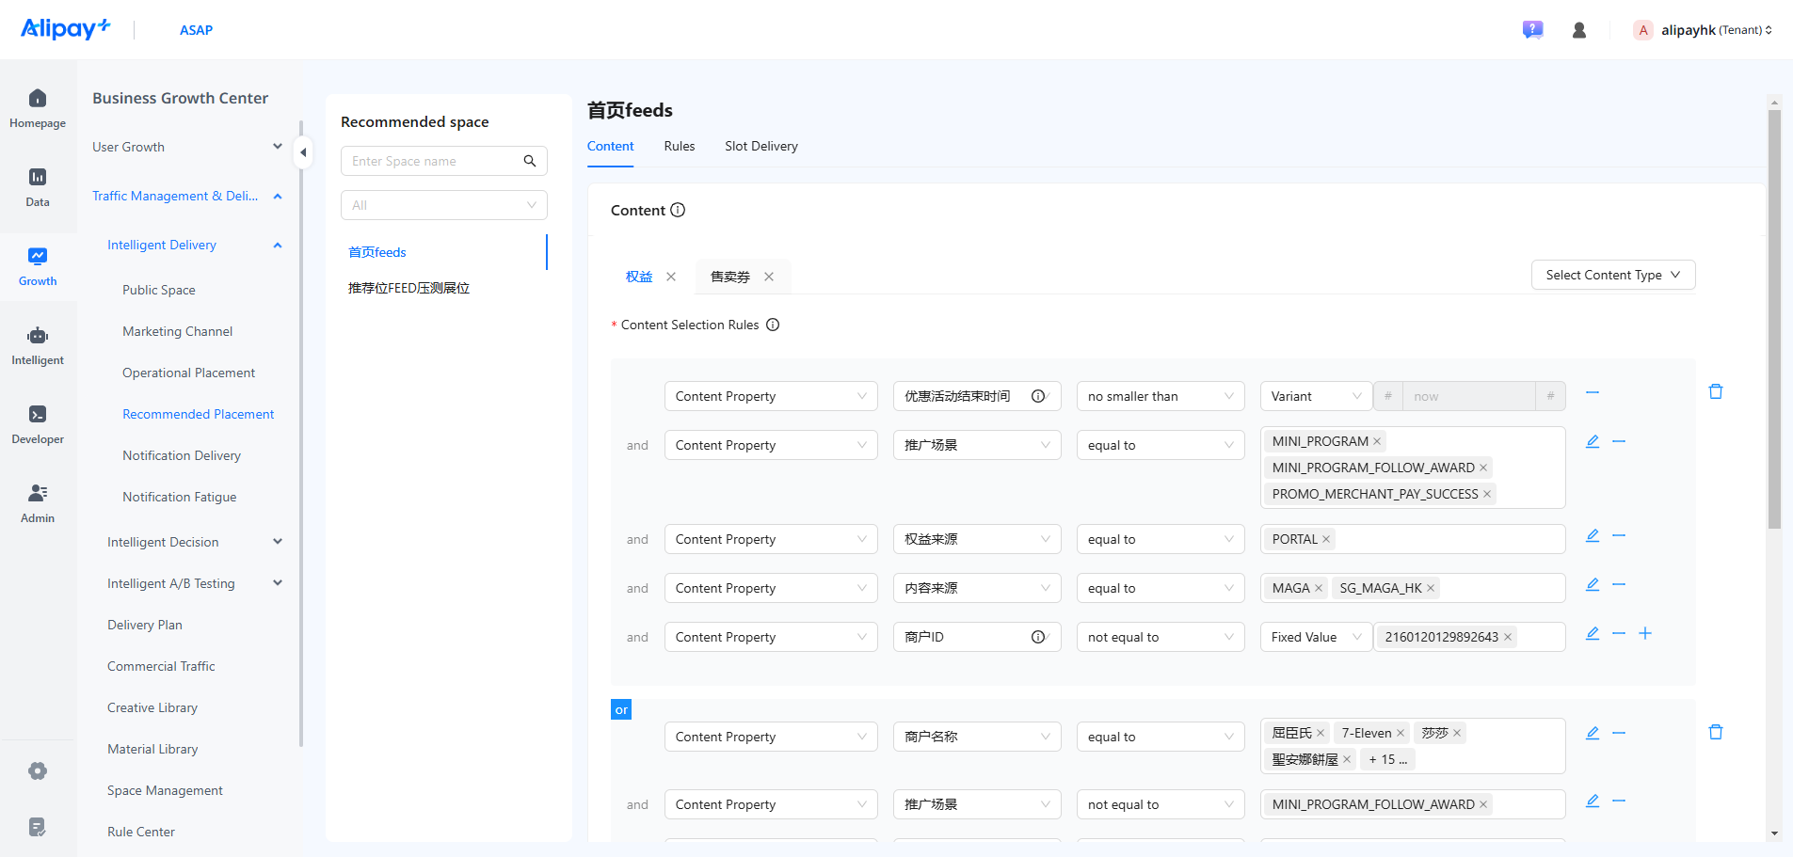The height and width of the screenshot is (857, 1793).
Task: Close the 售卖券 content tab with X
Action: click(x=769, y=277)
